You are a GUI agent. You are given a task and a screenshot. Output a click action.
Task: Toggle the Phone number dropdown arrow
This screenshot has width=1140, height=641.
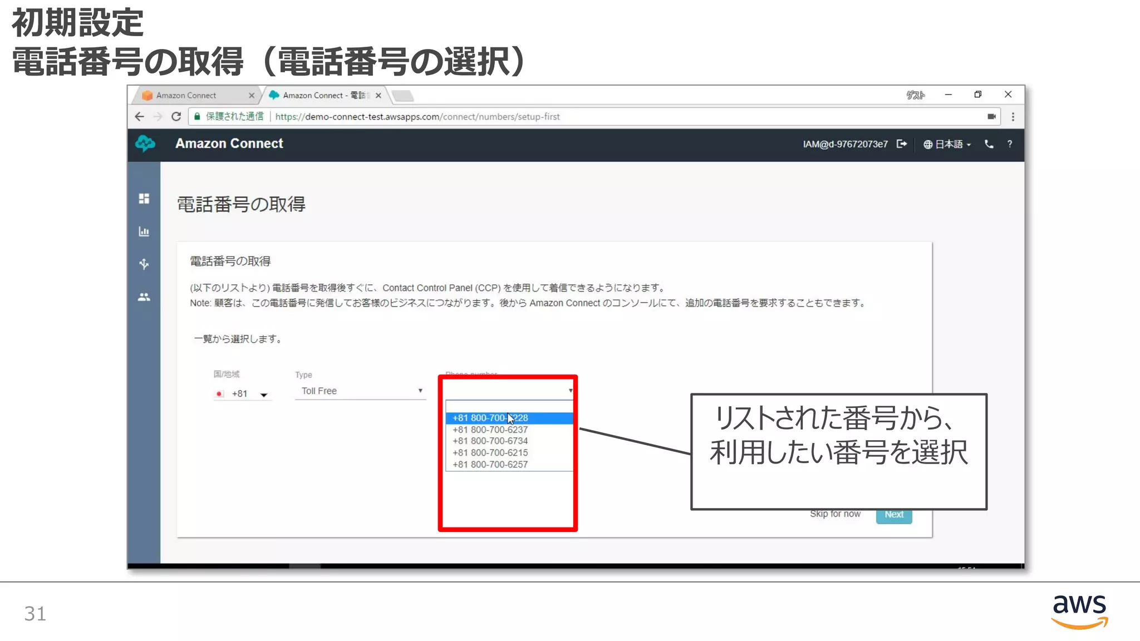tap(570, 391)
